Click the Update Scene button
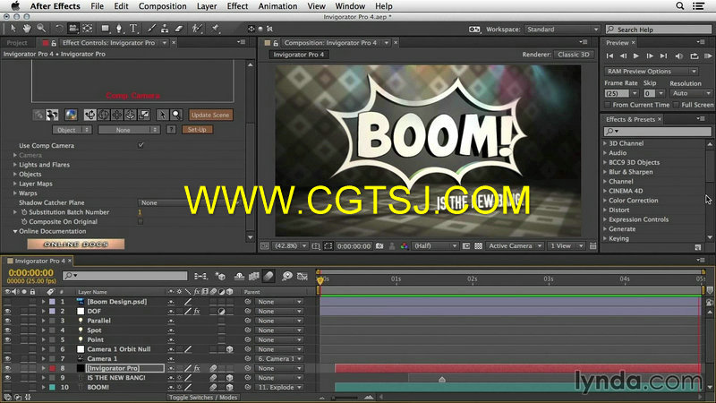Screen dimensions: 716x403 pyautogui.click(x=210, y=115)
